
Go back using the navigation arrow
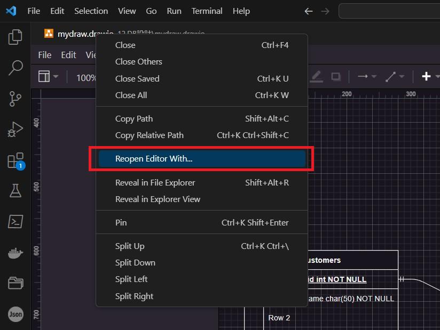point(308,11)
